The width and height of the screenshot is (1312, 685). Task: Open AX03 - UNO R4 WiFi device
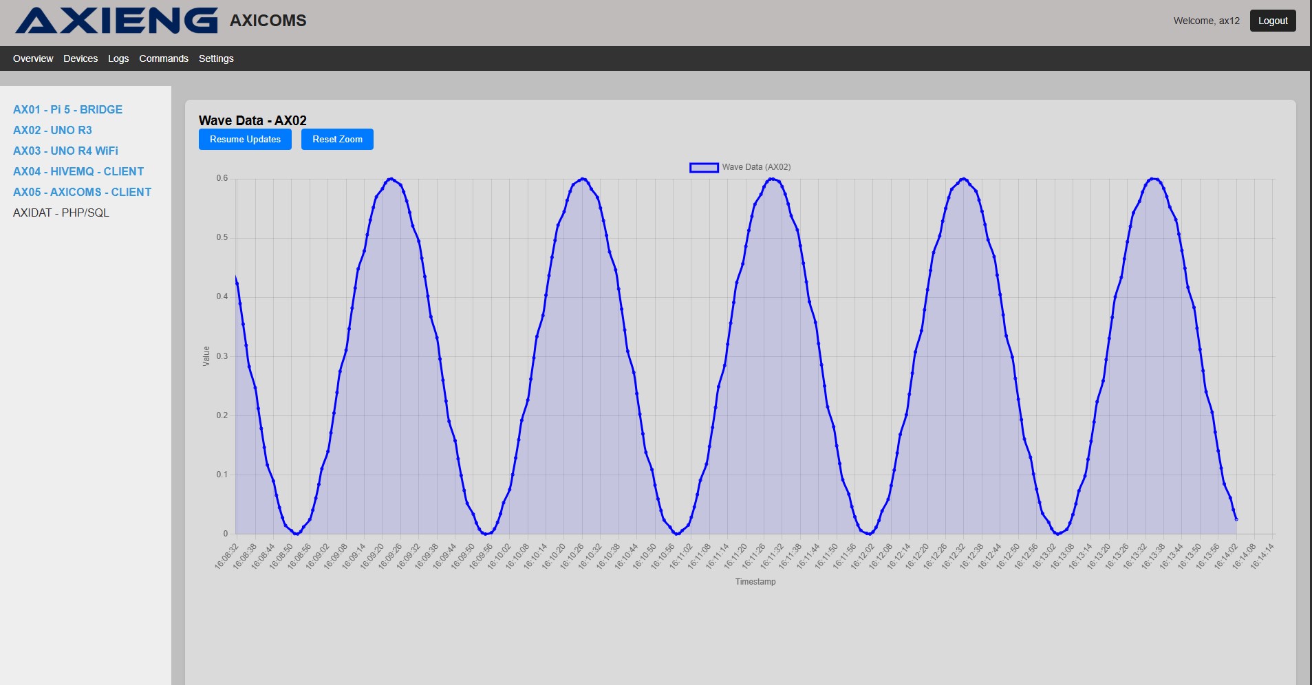tap(65, 151)
